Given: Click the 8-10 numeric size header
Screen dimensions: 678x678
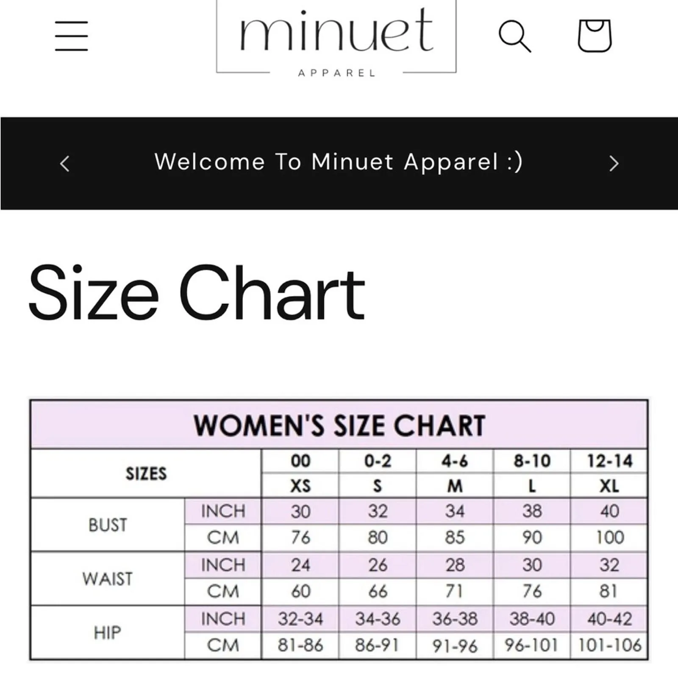Looking at the screenshot, I should (532, 461).
